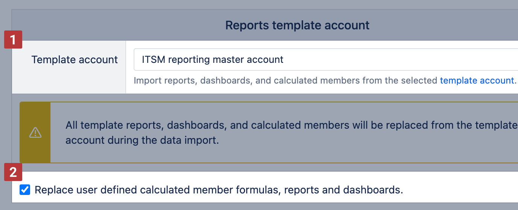The height and width of the screenshot is (210, 518).
Task: Follow the 'template account' hyperlink
Action: [477, 80]
